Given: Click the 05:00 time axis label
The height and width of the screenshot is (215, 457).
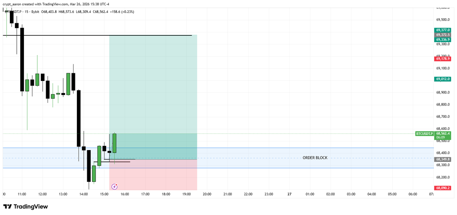Looking at the screenshot, I should pos(392,194).
